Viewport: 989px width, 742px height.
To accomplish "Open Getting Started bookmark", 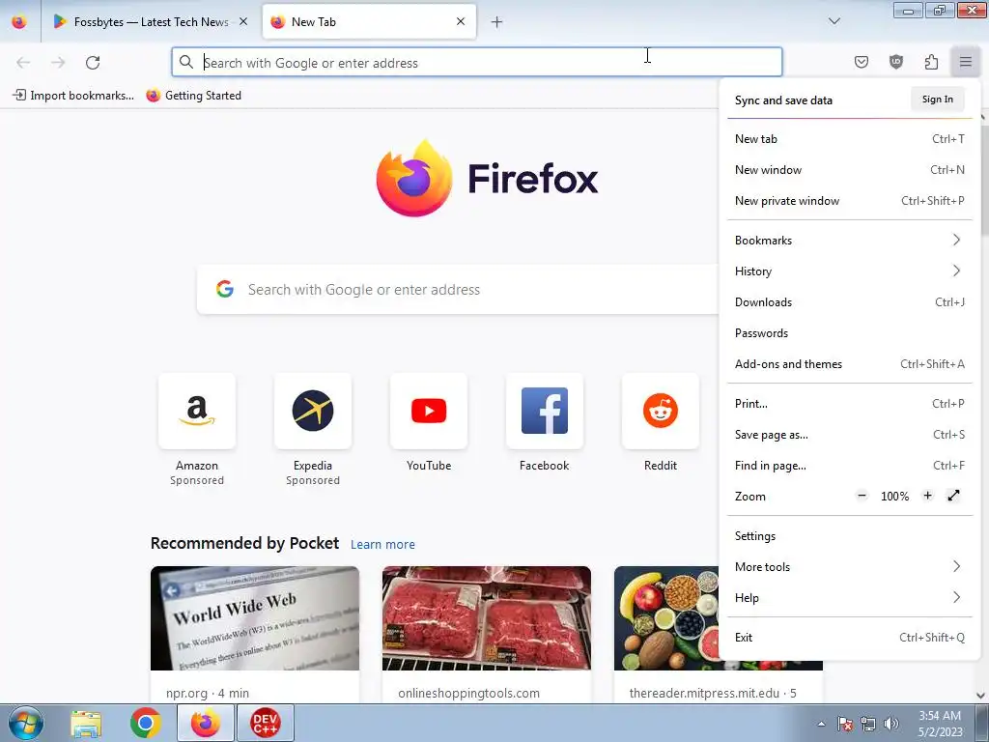I will (x=193, y=96).
